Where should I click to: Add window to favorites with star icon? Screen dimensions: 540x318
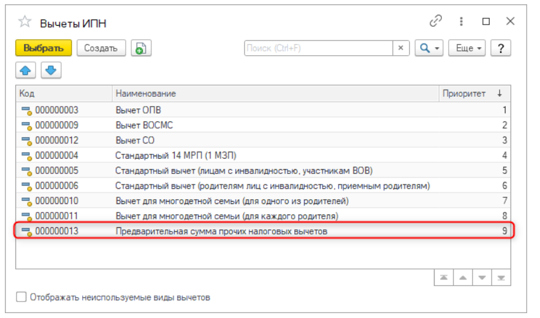pyautogui.click(x=25, y=22)
